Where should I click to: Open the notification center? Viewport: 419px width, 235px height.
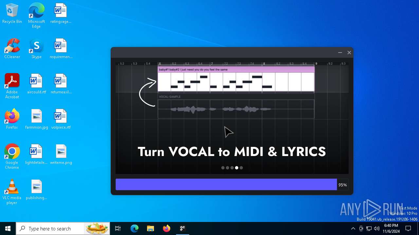408,228
